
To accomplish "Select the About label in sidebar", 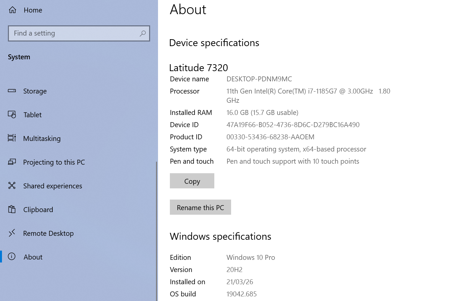I will click(x=33, y=257).
